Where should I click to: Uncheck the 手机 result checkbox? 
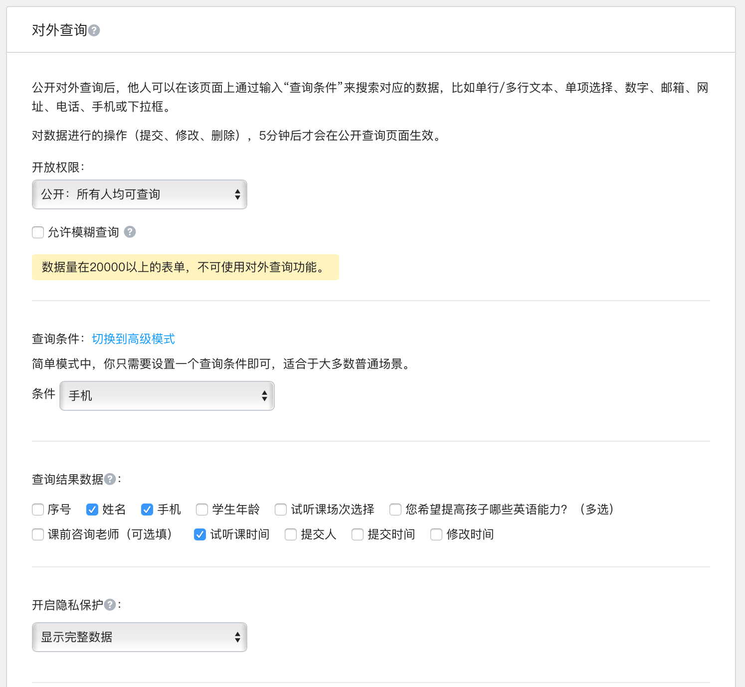(x=147, y=510)
